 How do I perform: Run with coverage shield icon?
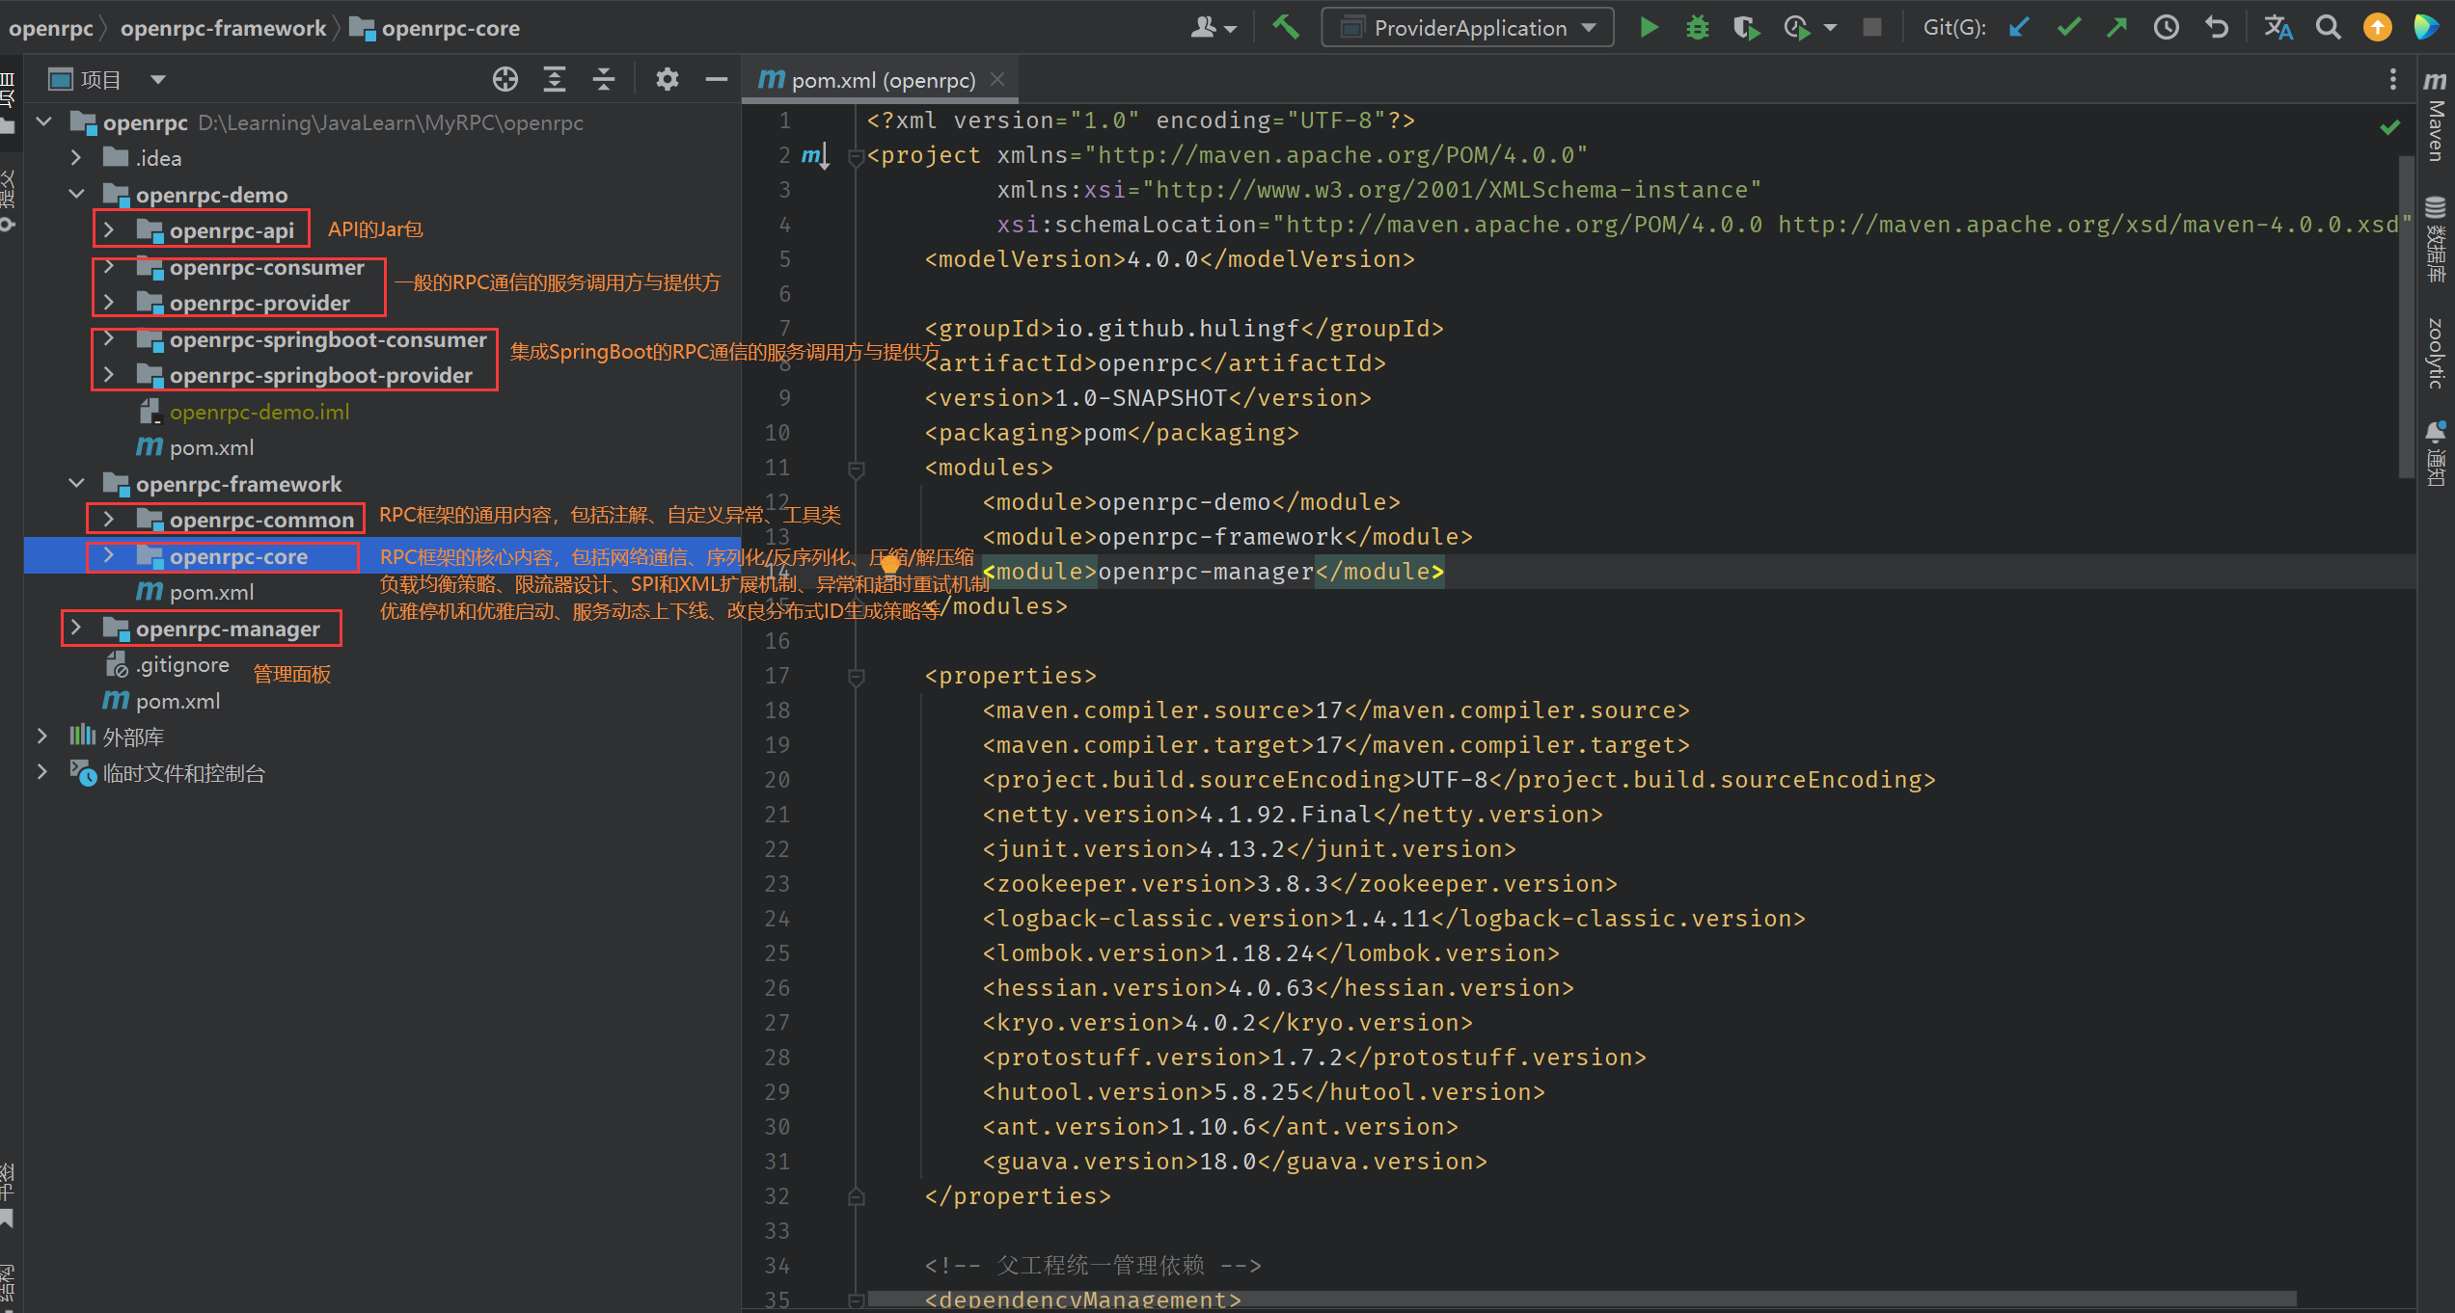click(x=1746, y=27)
